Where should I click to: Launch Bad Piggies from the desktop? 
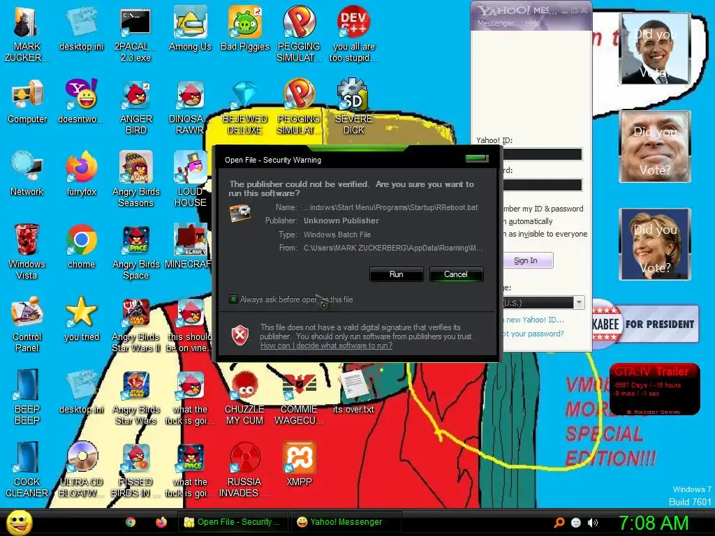(245, 29)
